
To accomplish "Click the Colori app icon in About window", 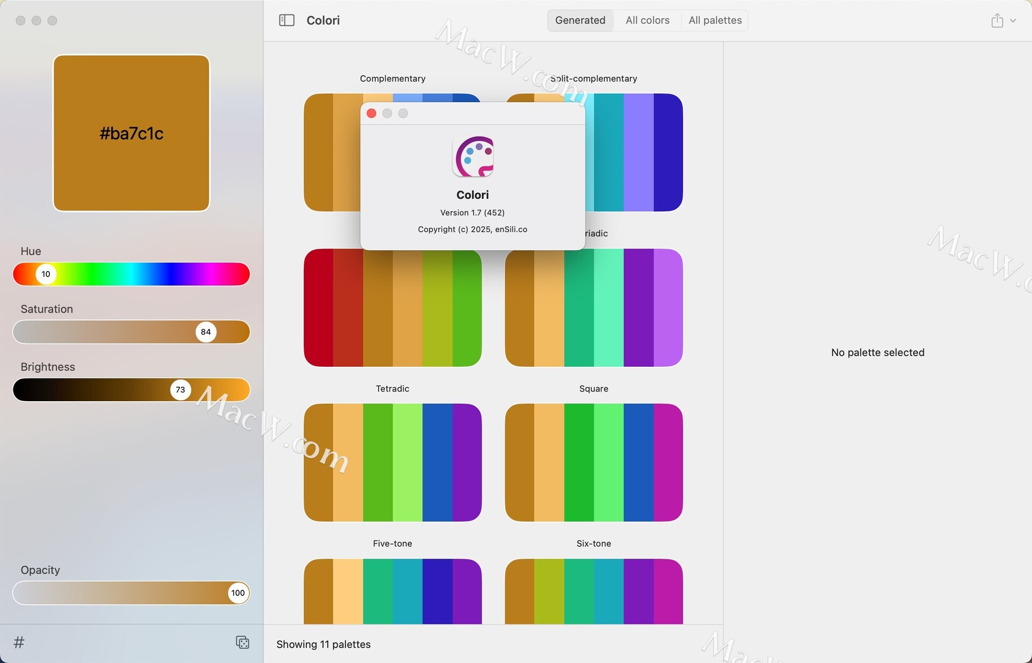I will click(472, 156).
